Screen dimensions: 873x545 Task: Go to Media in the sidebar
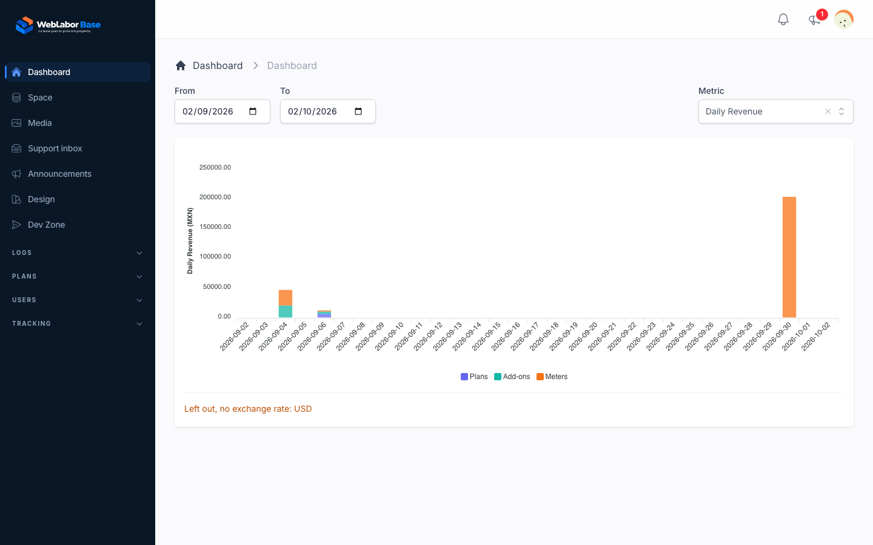click(x=78, y=123)
